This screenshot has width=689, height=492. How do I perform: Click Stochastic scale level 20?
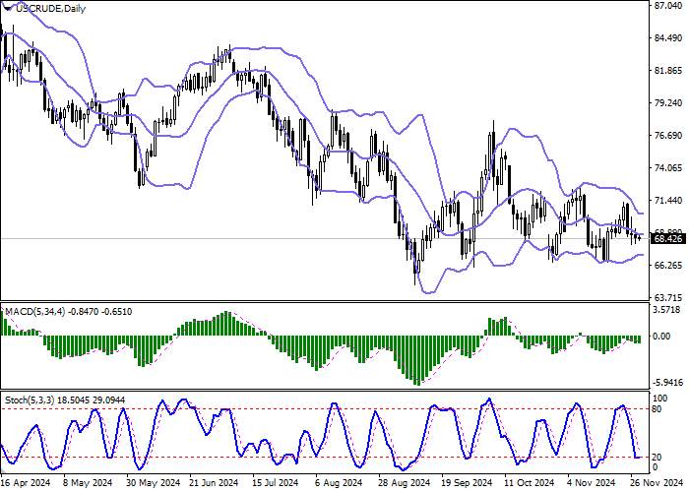point(658,458)
